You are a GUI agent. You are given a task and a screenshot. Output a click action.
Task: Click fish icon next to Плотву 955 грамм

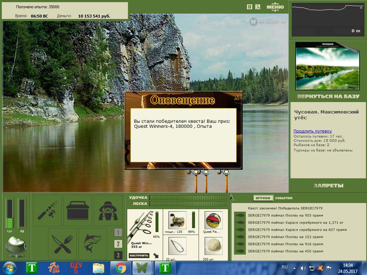pos(240,215)
